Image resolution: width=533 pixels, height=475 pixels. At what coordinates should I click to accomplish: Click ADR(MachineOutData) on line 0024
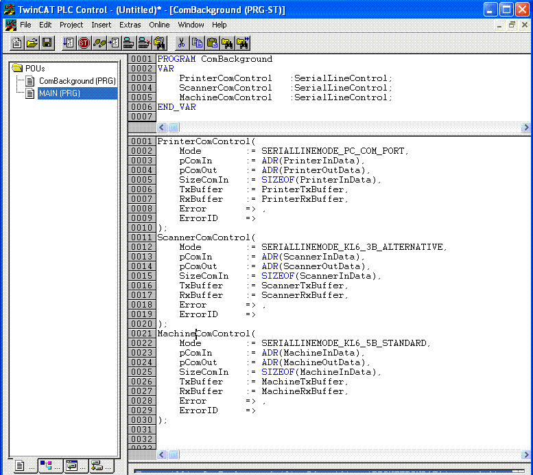(x=313, y=362)
